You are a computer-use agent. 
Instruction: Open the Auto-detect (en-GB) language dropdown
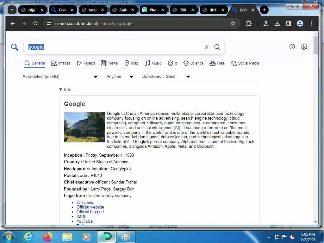[60, 77]
